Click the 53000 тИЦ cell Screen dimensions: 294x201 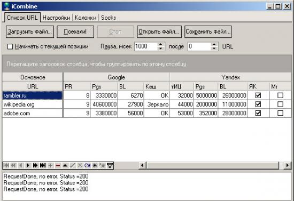click(x=182, y=114)
